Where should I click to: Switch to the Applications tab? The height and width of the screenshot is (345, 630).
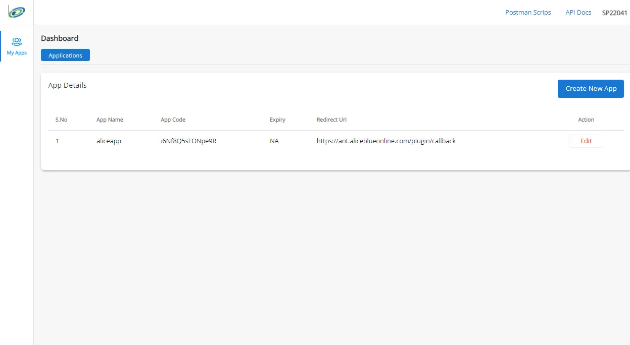65,55
